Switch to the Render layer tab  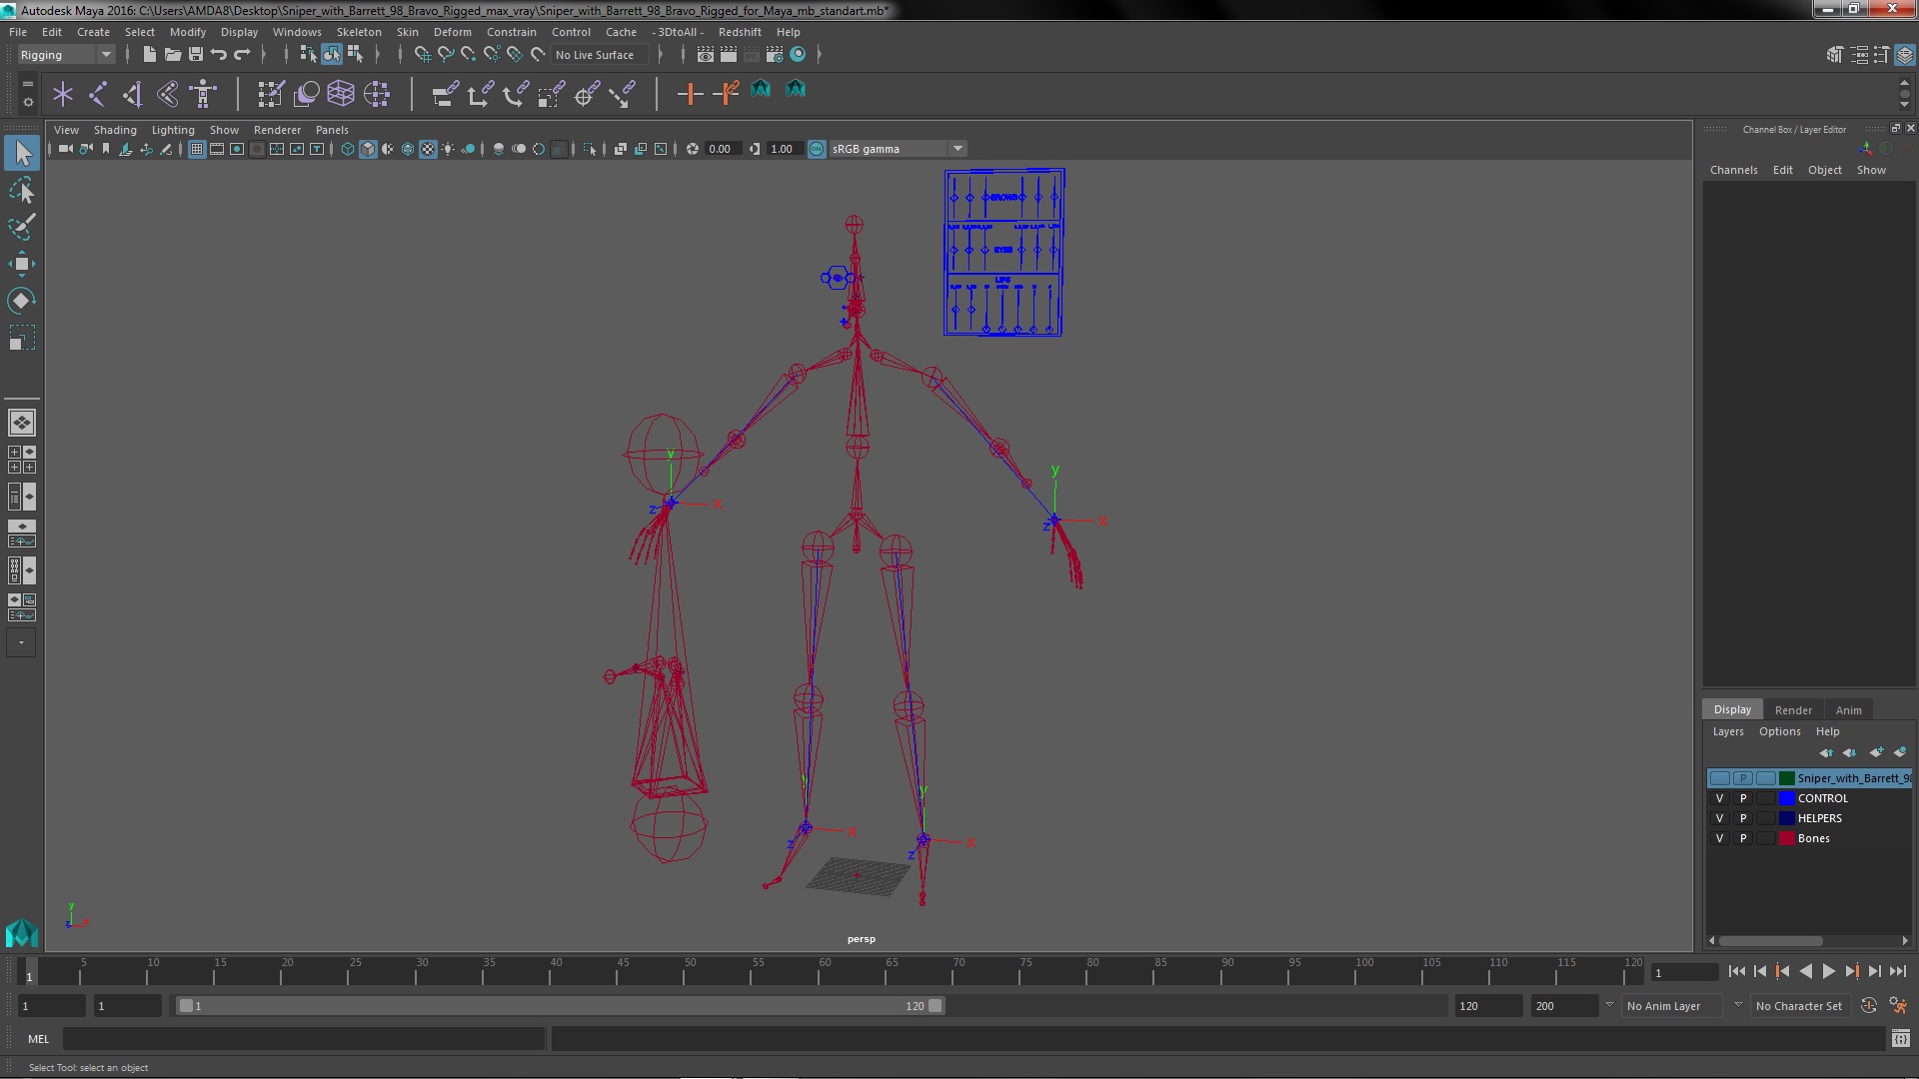click(x=1793, y=710)
